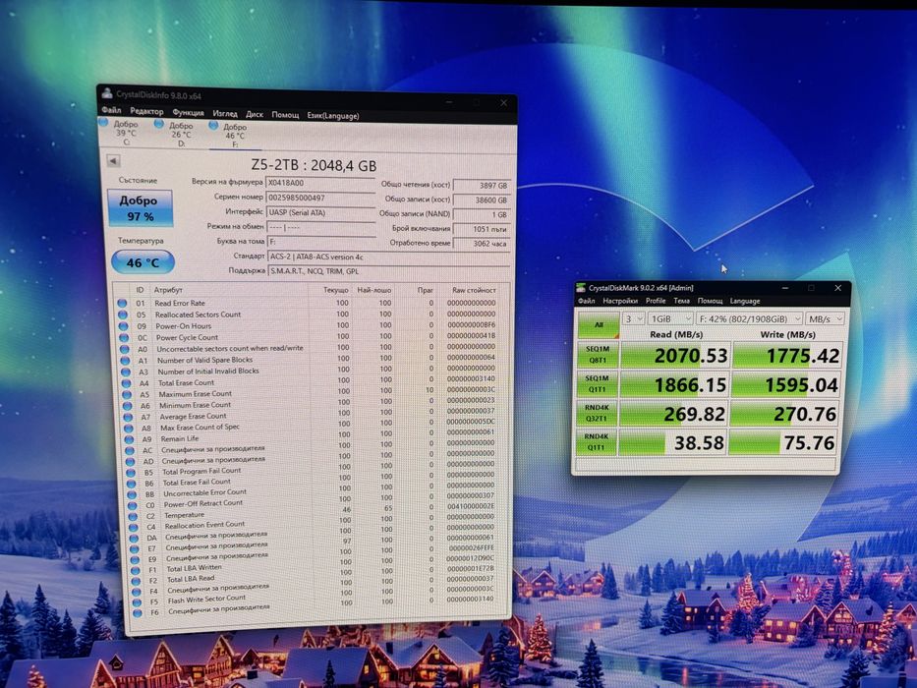Open Тема menu in CrystalDiskMark
This screenshot has width=917, height=688.
(x=681, y=301)
